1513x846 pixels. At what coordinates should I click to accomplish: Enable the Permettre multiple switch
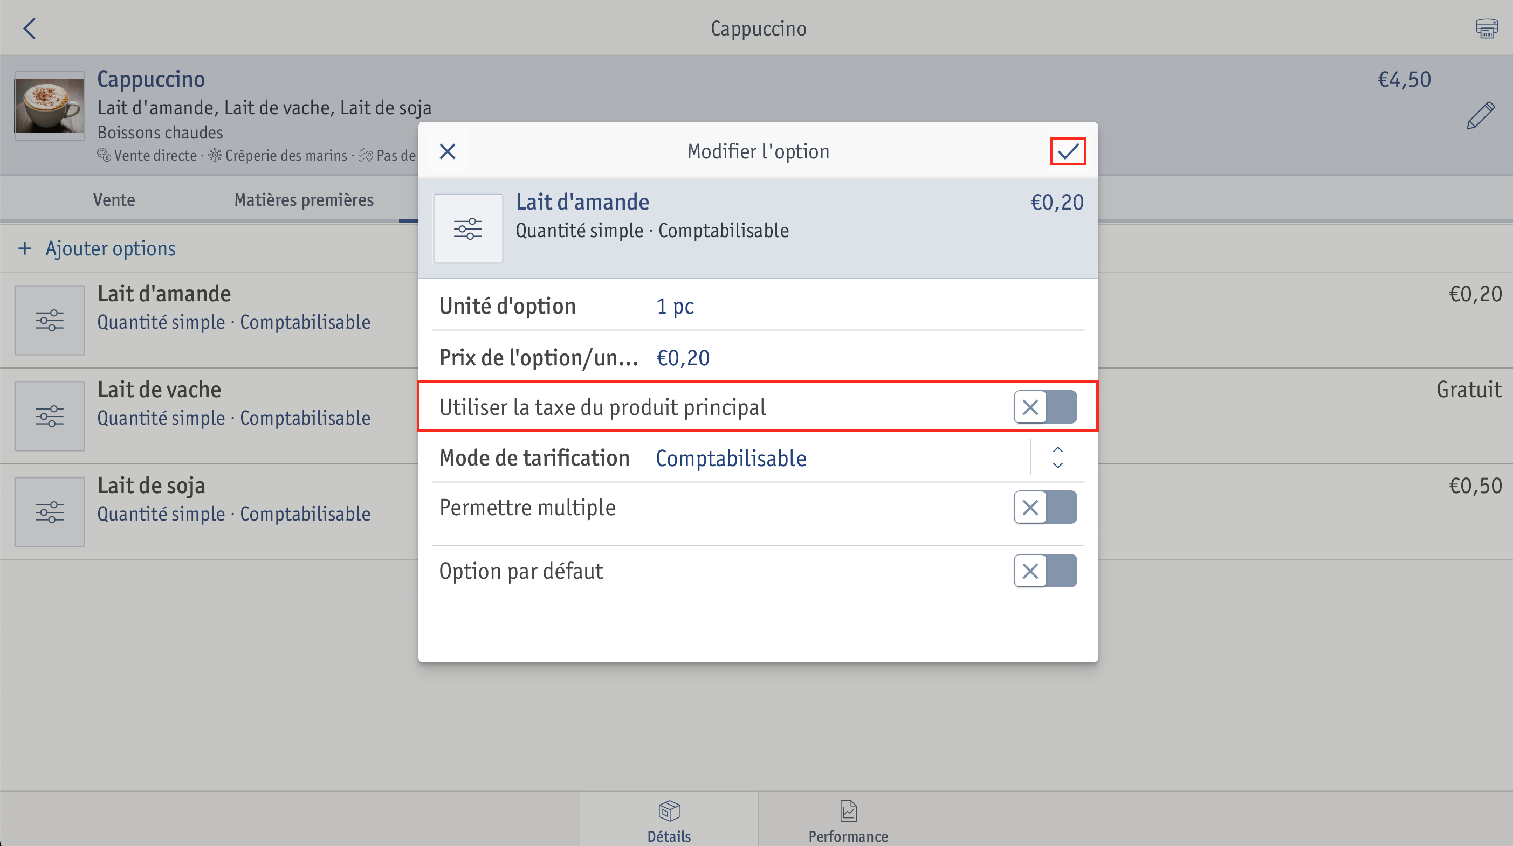(1045, 507)
